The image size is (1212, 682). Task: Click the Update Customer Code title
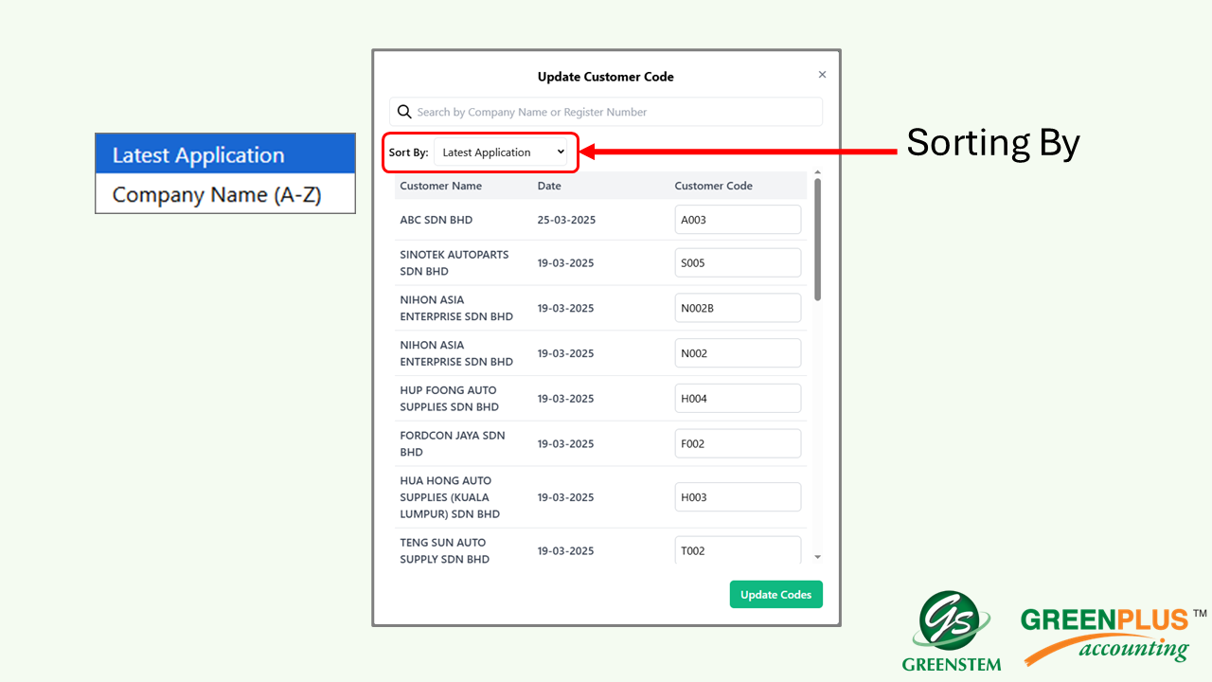click(x=606, y=77)
